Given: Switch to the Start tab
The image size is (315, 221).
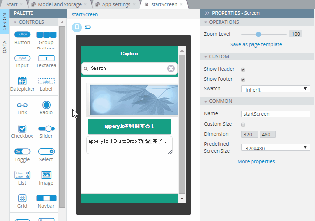Looking at the screenshot, I should pyautogui.click(x=12, y=4).
